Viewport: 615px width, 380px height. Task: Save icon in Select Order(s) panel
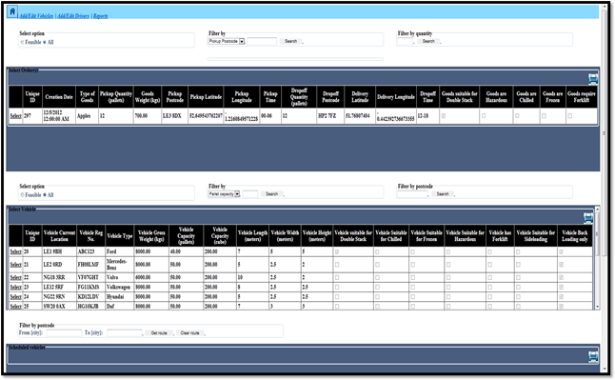pyautogui.click(x=593, y=79)
